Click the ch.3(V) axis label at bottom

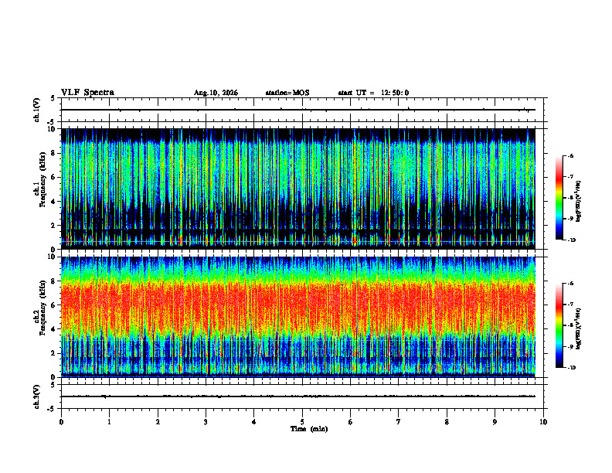coord(37,396)
